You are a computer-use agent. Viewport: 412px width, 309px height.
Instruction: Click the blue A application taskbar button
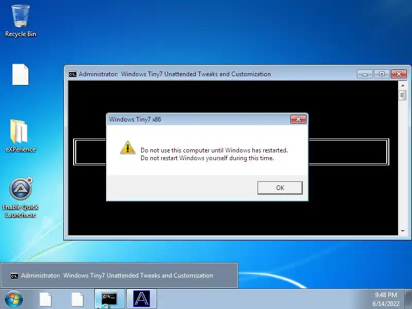tap(141, 299)
